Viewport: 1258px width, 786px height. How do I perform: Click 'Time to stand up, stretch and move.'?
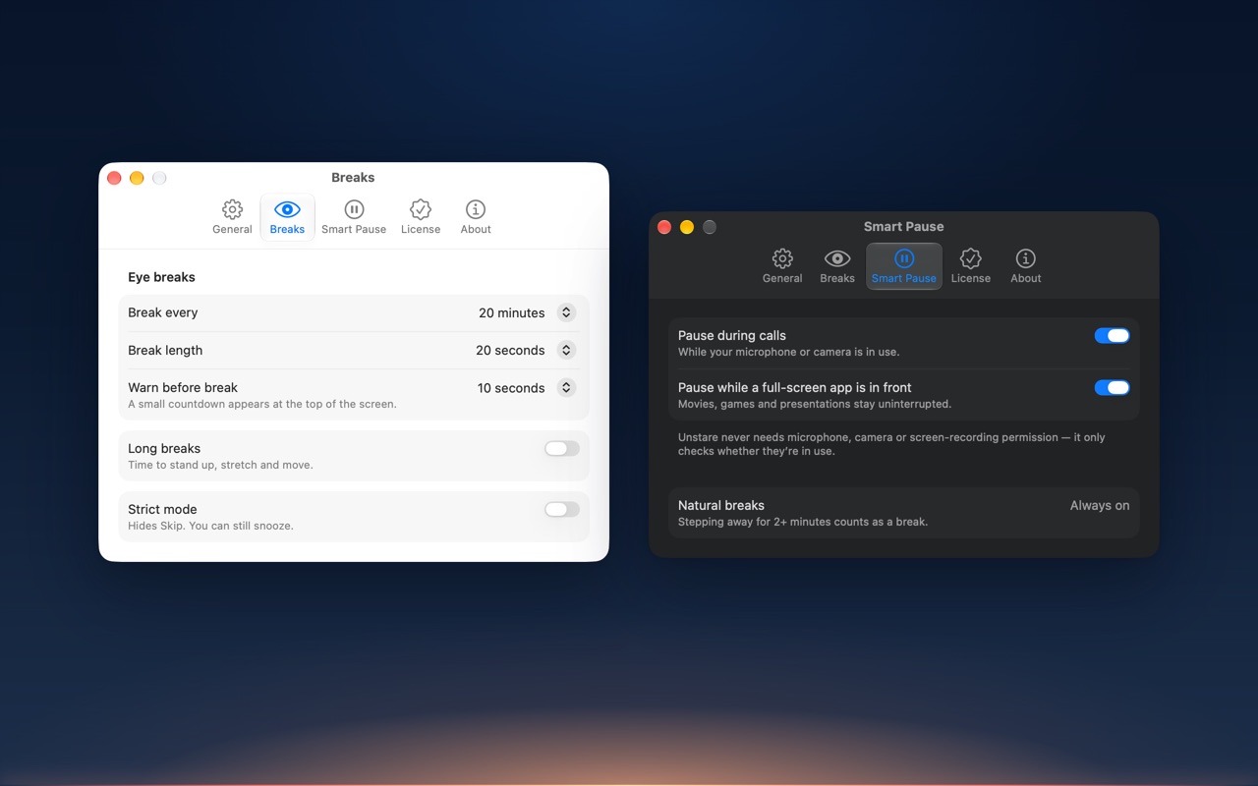[220, 465]
